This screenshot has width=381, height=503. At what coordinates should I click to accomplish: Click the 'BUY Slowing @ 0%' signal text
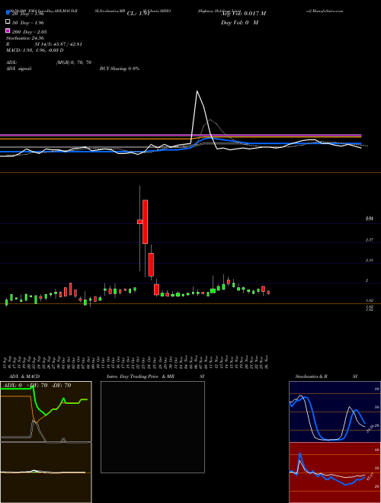(x=120, y=69)
